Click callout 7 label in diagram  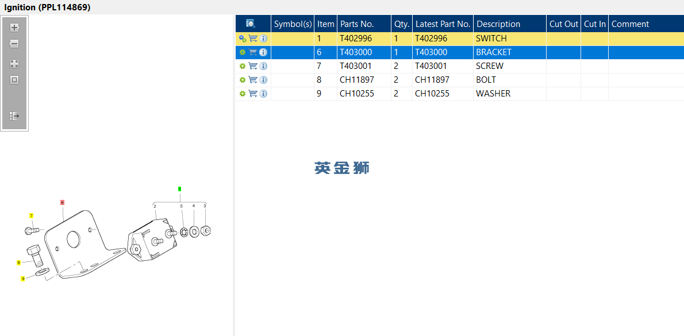coord(32,216)
